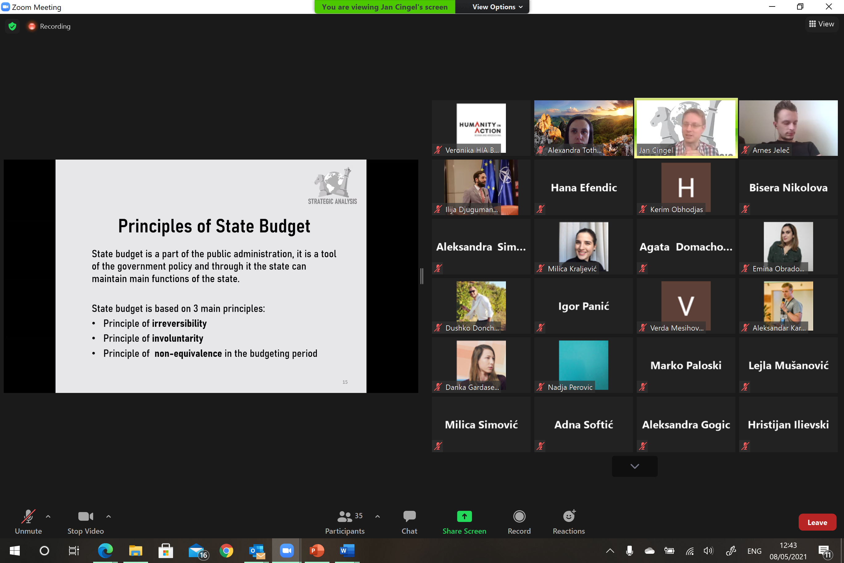
Task: Click the Record button icon
Action: point(519,516)
